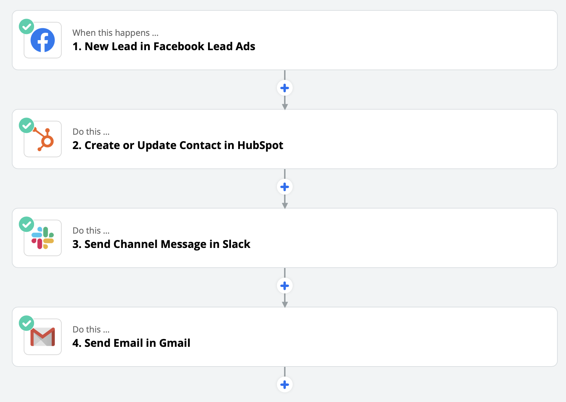Click the Gmail envelope icon in step 4
The width and height of the screenshot is (566, 402).
click(43, 337)
